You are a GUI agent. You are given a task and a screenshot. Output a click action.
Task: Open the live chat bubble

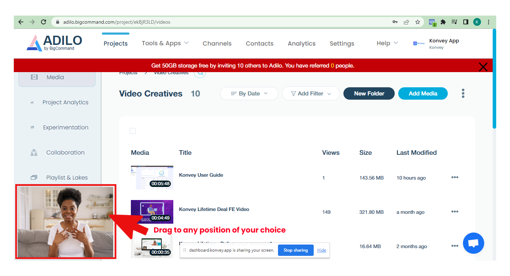pyautogui.click(x=474, y=243)
